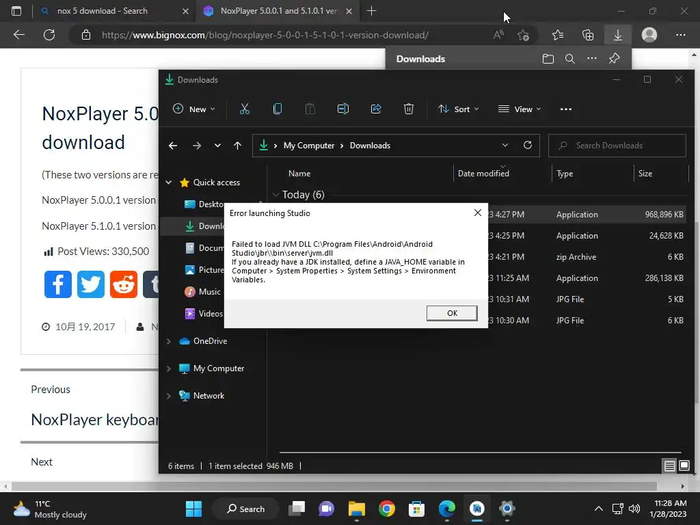Open a new browser tab
Viewport: 700px width, 525px height.
click(x=371, y=11)
